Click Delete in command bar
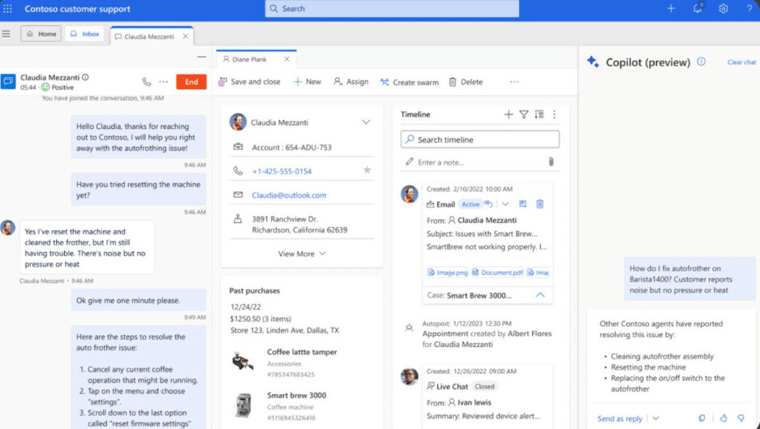 tap(466, 82)
